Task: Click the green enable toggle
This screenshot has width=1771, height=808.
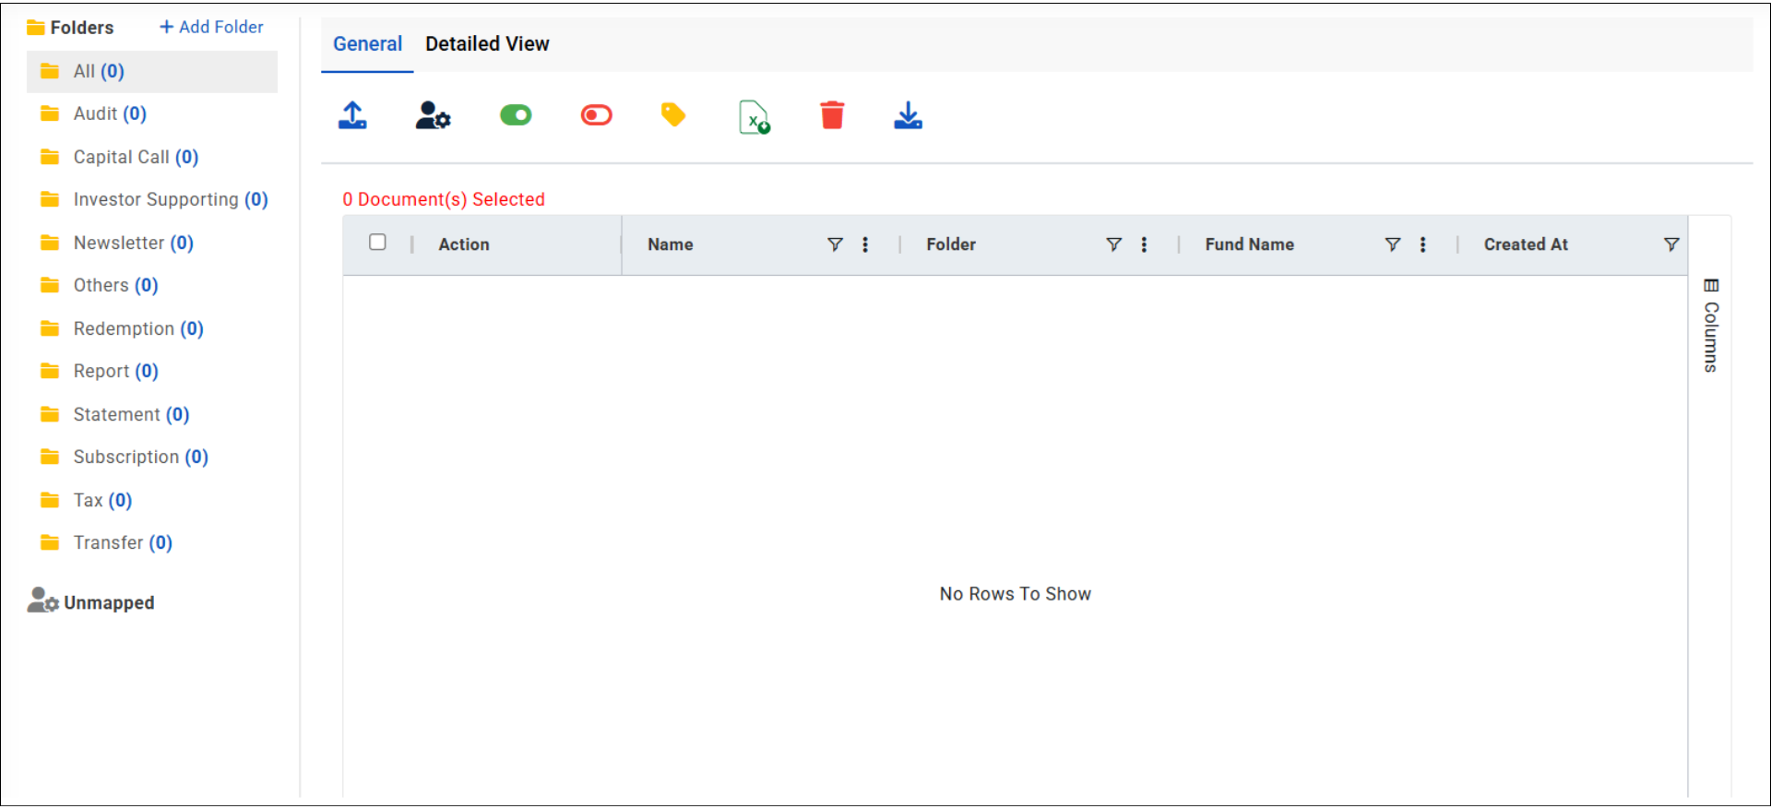Action: (x=516, y=115)
